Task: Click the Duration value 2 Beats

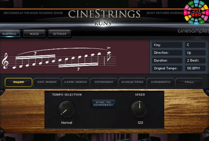Action: [x=195, y=60]
